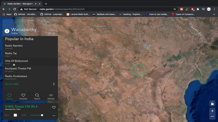Play Radio Namkin station

(30, 47)
